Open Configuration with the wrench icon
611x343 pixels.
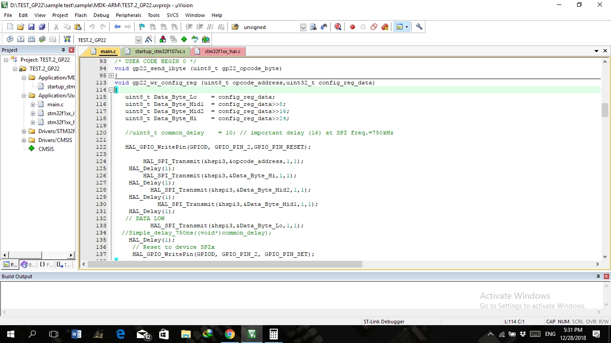[419, 27]
